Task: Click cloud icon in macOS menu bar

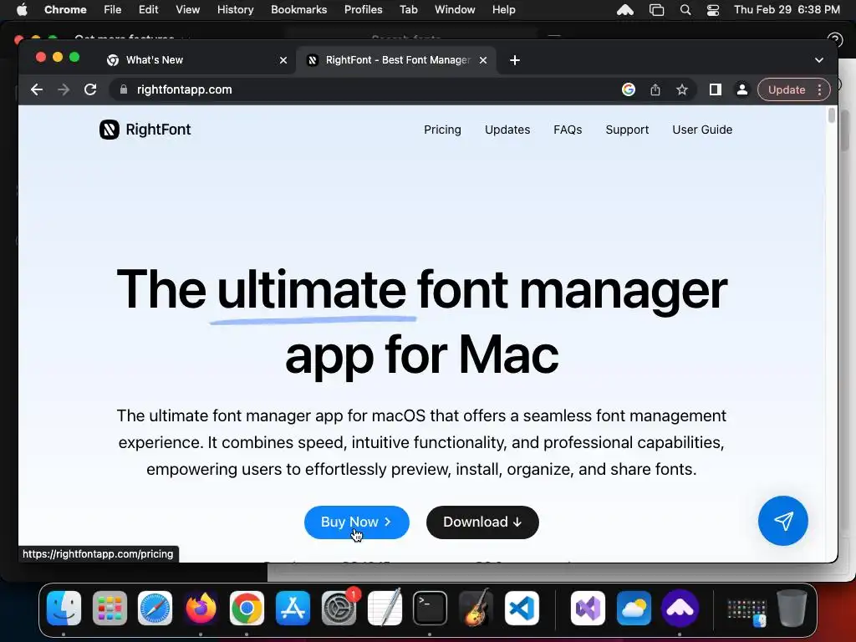Action: pyautogui.click(x=625, y=10)
